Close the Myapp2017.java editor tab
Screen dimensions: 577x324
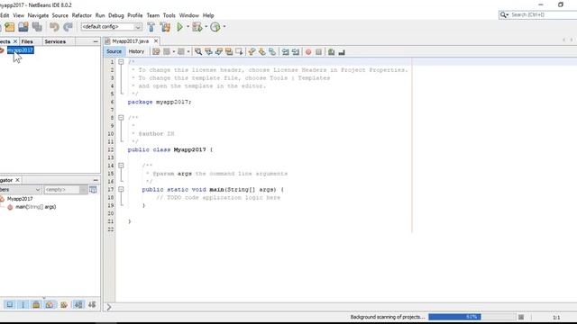(x=156, y=41)
